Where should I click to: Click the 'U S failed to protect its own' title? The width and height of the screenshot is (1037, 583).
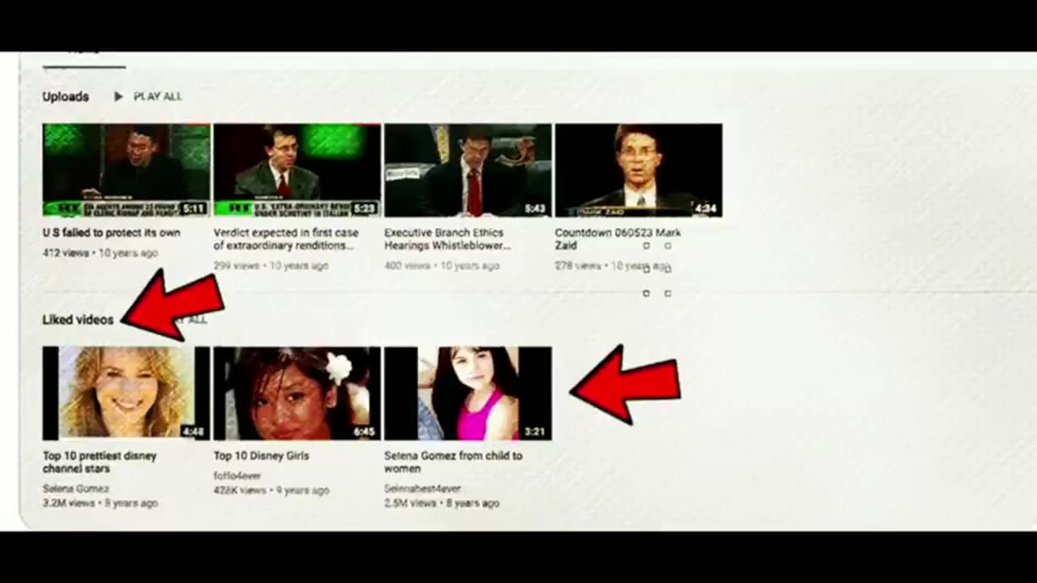point(112,233)
